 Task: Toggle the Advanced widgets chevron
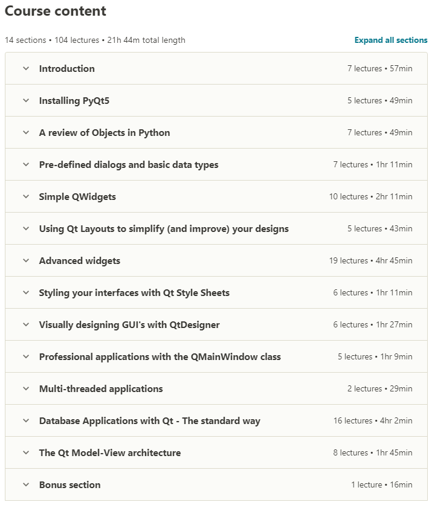(x=26, y=261)
